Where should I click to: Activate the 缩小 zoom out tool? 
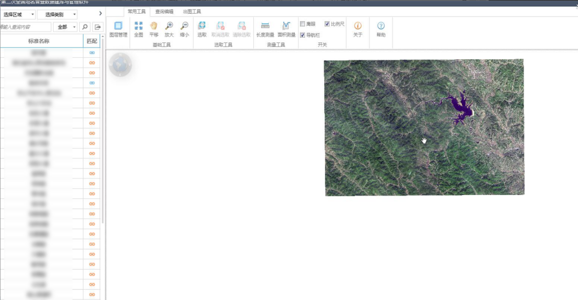coord(184,28)
